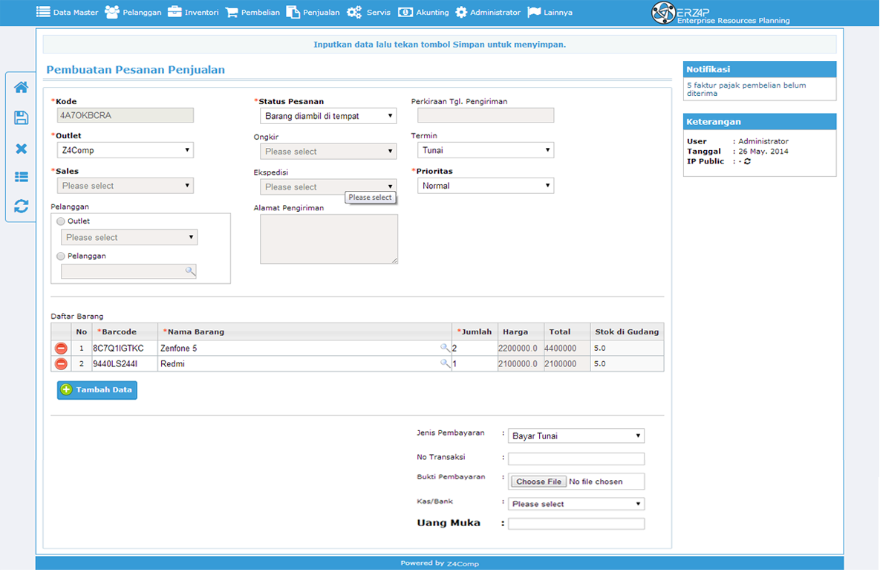Click the Perkiraan Tgl. Pengiriman field
The height and width of the screenshot is (570, 880).
[x=486, y=115]
